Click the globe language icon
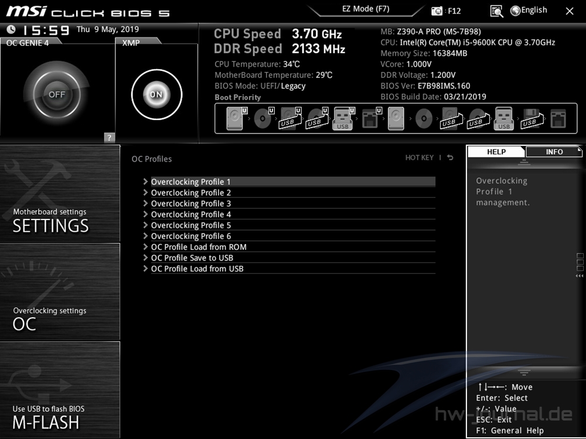 tap(515, 11)
